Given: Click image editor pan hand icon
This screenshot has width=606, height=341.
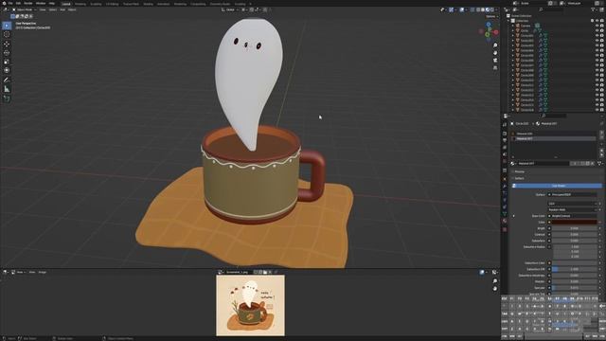Looking at the screenshot, I should [495, 288].
